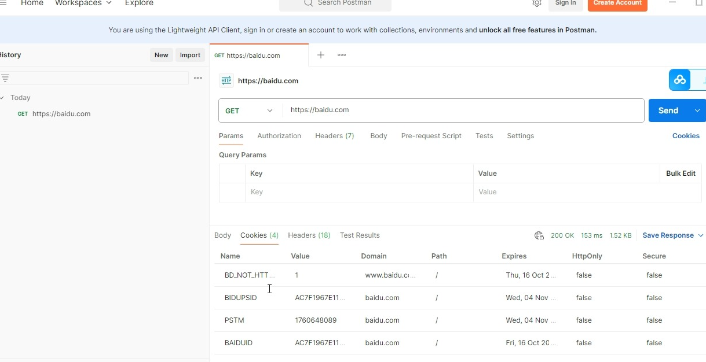Go to Home
Image resolution: width=706 pixels, height=362 pixels.
tap(32, 3)
